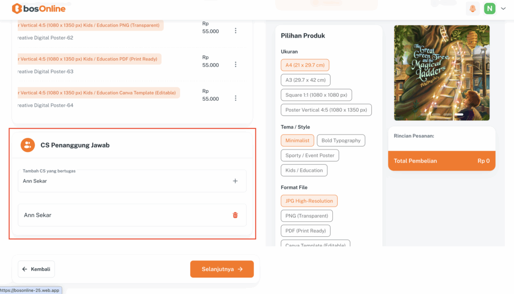
Task: Pick Sporty / Event Poster theme
Action: (x=310, y=156)
